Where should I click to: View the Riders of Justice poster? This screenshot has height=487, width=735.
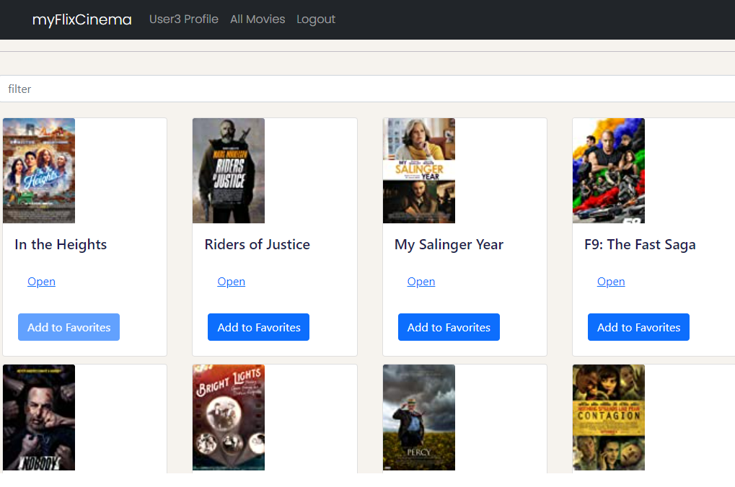228,170
